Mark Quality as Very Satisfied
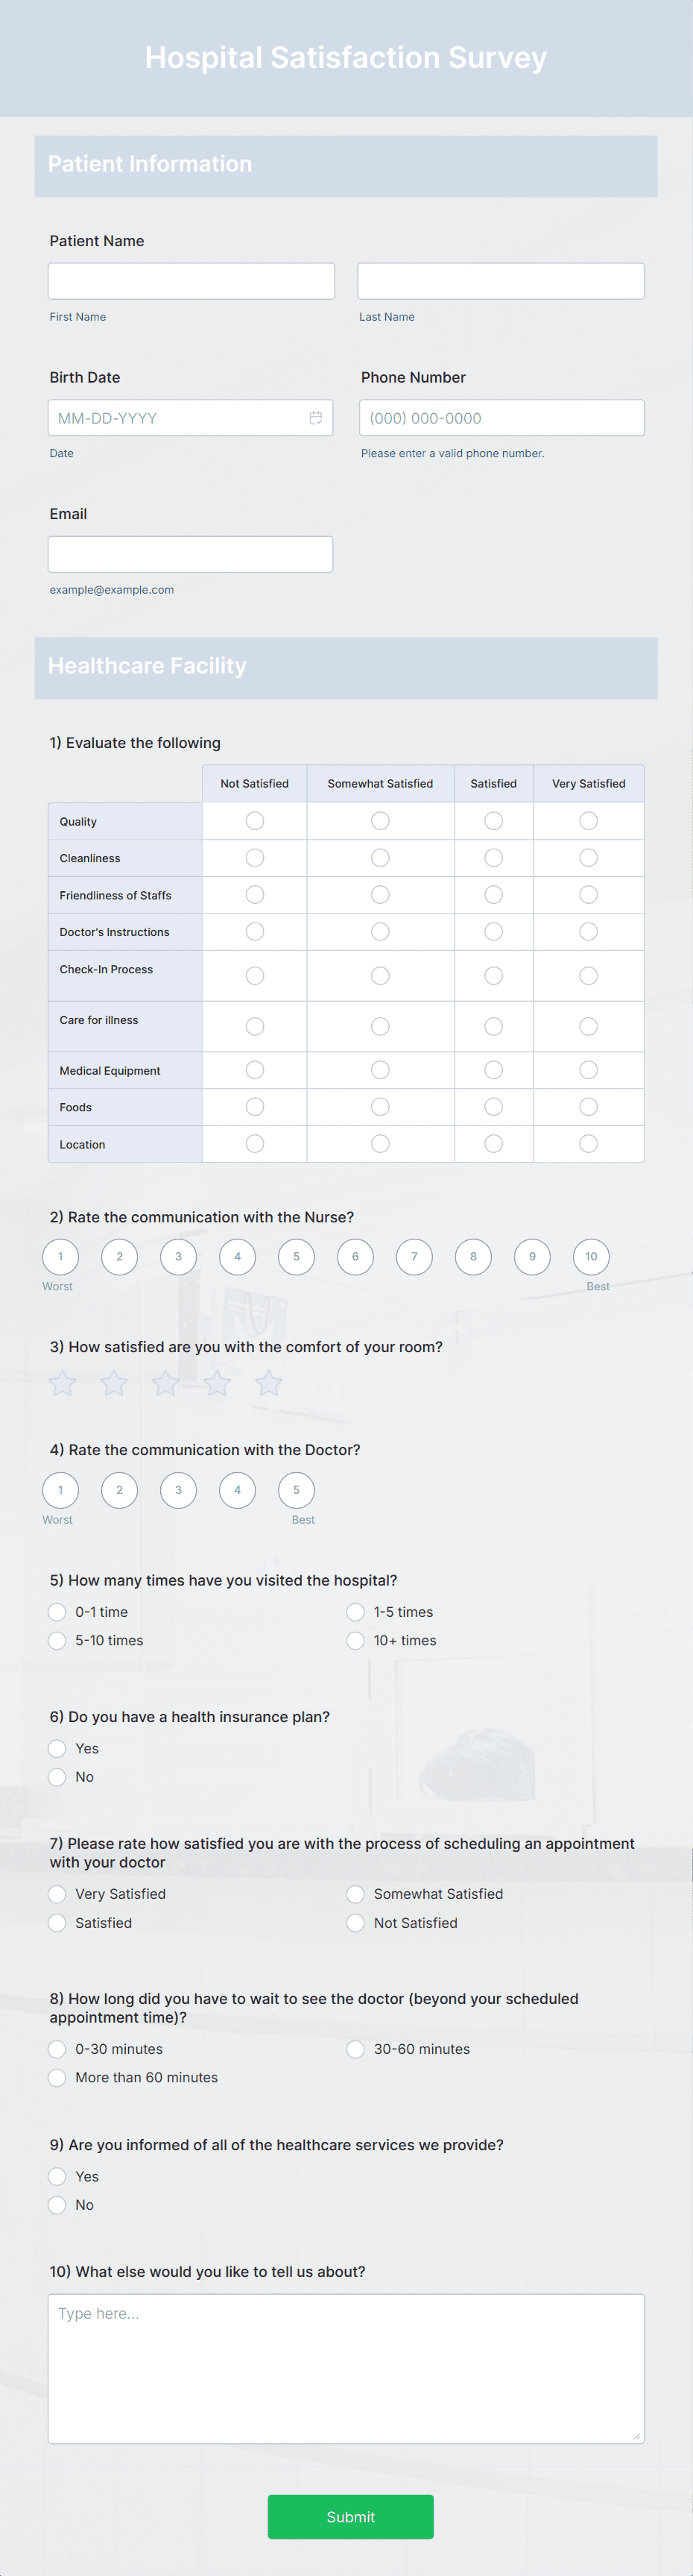The width and height of the screenshot is (693, 2576). (x=588, y=820)
